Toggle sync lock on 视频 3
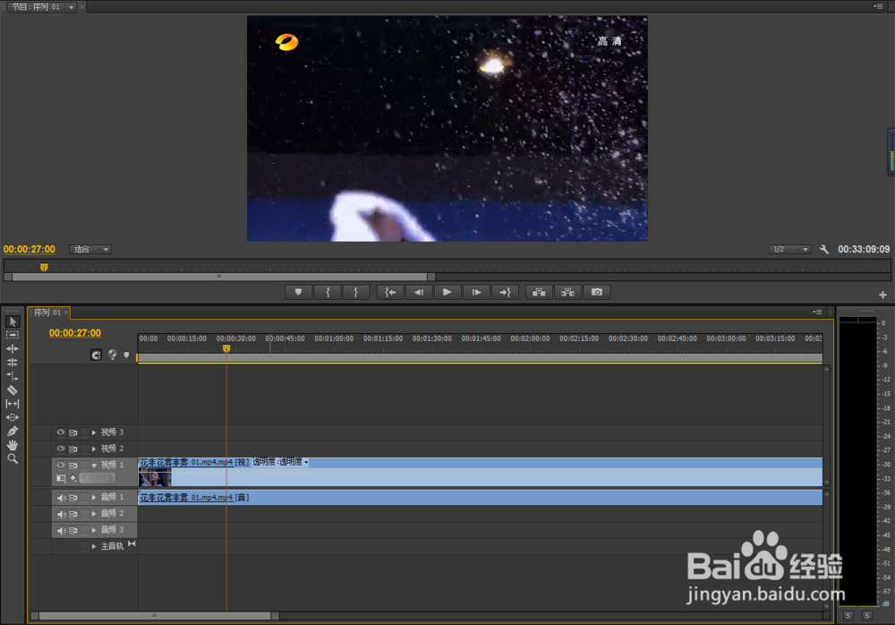895x625 pixels. [x=73, y=432]
